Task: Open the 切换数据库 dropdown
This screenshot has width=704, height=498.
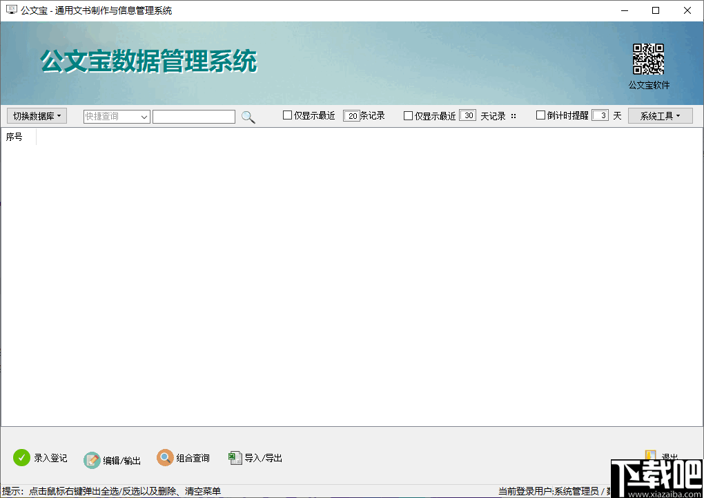Action: (x=36, y=115)
